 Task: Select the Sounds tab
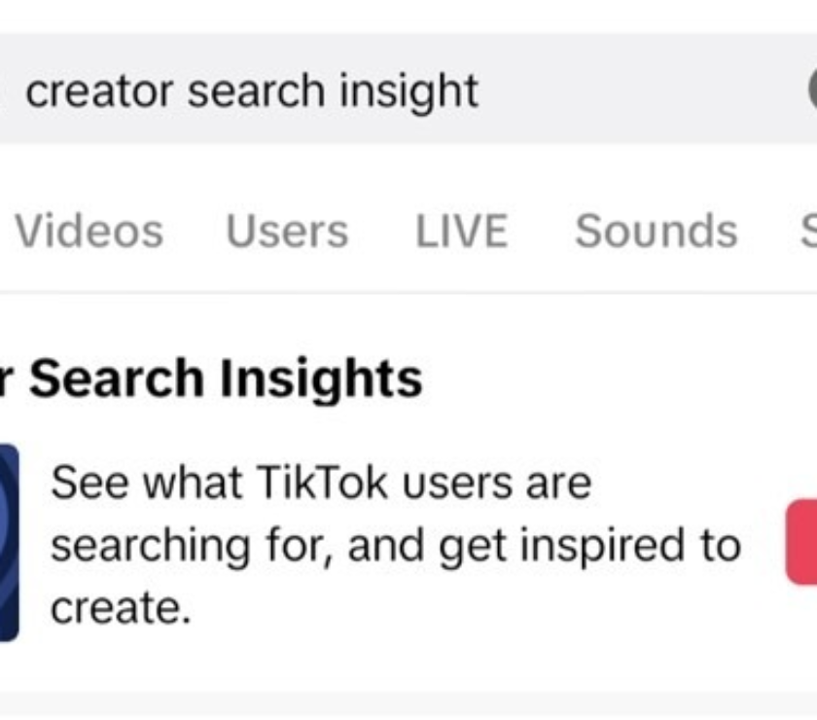coord(656,231)
